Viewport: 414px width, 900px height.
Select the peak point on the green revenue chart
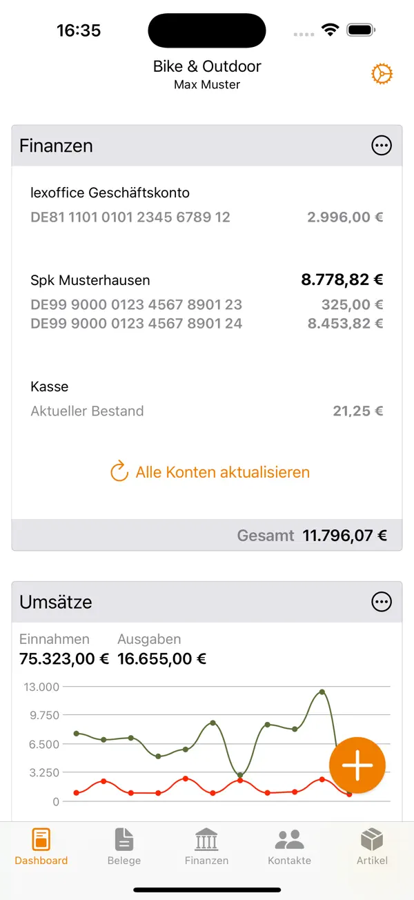[x=321, y=691]
